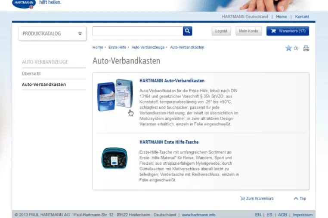The image size is (328, 218).
Task: Click the Auto-Verbandkasten page heading
Action: pyautogui.click(x=127, y=61)
